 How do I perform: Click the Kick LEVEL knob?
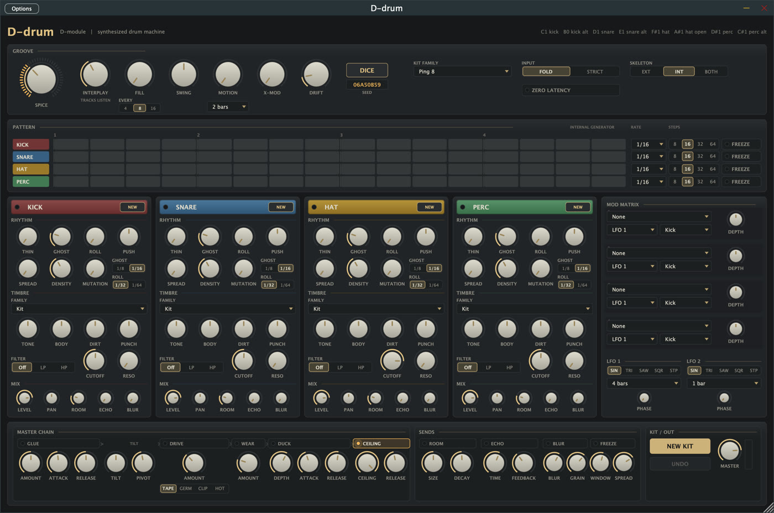pyautogui.click(x=24, y=398)
